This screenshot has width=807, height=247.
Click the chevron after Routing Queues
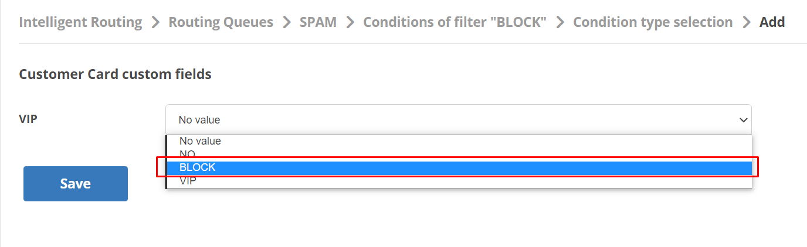pos(286,23)
